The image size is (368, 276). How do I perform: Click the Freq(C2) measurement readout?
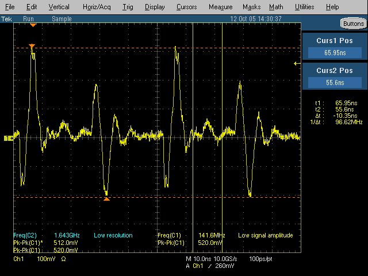(x=47, y=235)
